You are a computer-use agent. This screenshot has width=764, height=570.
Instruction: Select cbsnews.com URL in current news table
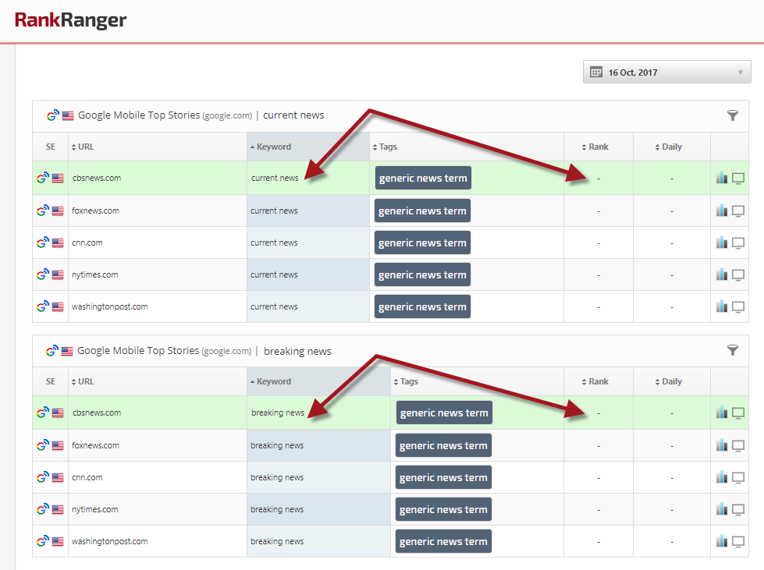(97, 178)
